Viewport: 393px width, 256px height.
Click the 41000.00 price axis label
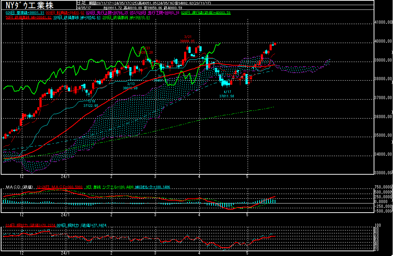tap(383, 22)
